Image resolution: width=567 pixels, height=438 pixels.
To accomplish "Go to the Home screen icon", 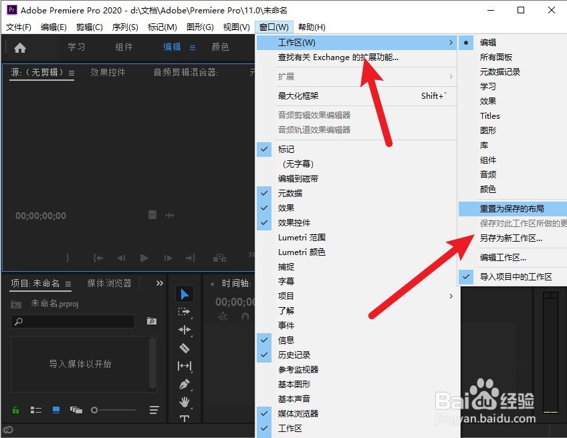I will 20,47.
